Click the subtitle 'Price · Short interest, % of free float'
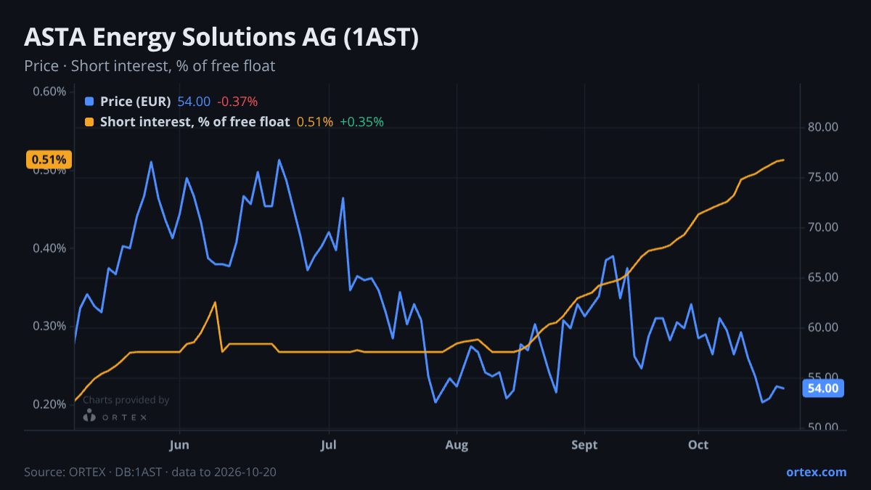 coord(150,66)
